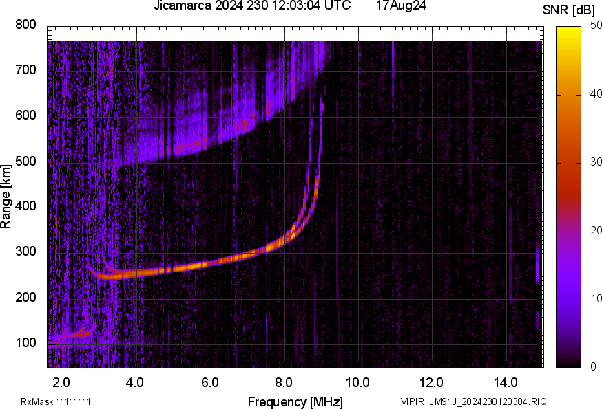Click the frequency tick label 12.0
The image size is (602, 409).
432,382
